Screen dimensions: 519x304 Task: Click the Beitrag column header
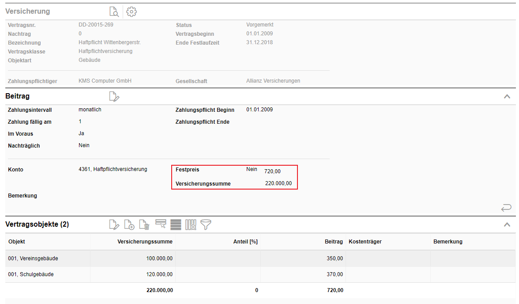click(334, 242)
